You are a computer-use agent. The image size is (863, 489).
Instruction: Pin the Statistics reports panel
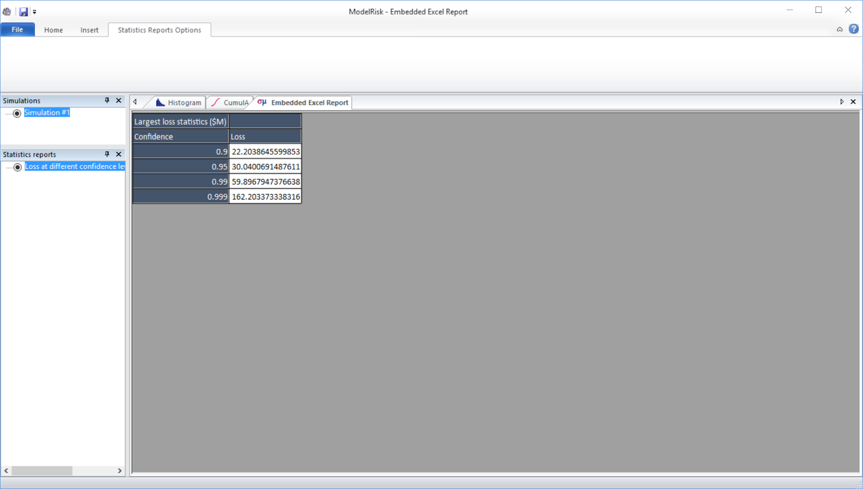coord(107,154)
